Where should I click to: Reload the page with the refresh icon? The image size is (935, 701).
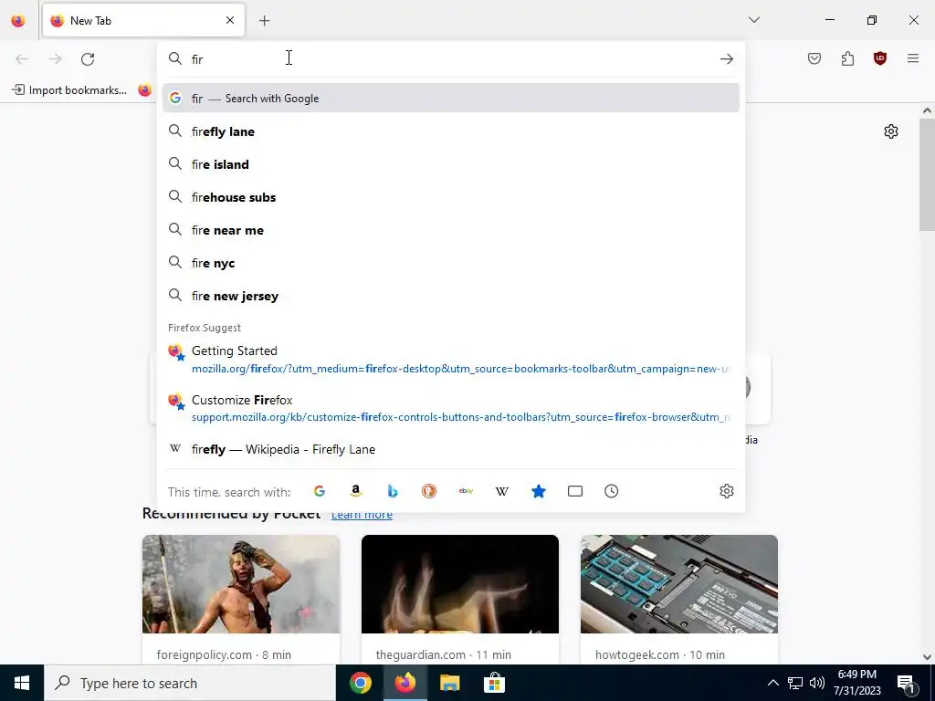tap(88, 59)
